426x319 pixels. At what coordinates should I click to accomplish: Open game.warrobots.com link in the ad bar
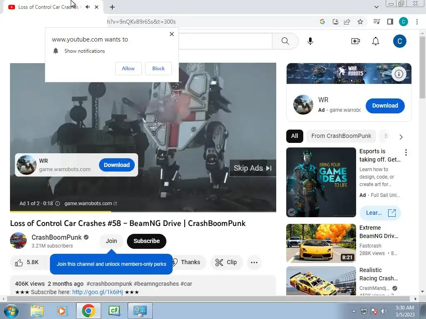click(x=91, y=204)
